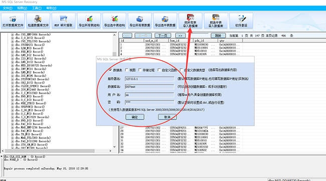The width and height of the screenshot is (326, 181).
Task: Export all table data 导出所有表数据 icon
Action: (140, 20)
